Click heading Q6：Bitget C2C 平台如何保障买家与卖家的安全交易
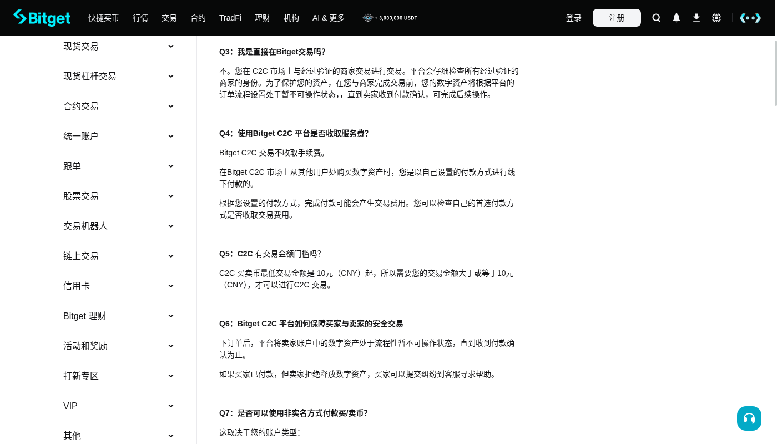 tap(311, 324)
